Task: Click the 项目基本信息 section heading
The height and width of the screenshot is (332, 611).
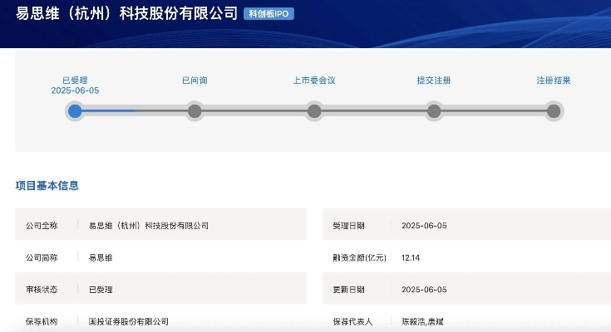Action: [47, 186]
